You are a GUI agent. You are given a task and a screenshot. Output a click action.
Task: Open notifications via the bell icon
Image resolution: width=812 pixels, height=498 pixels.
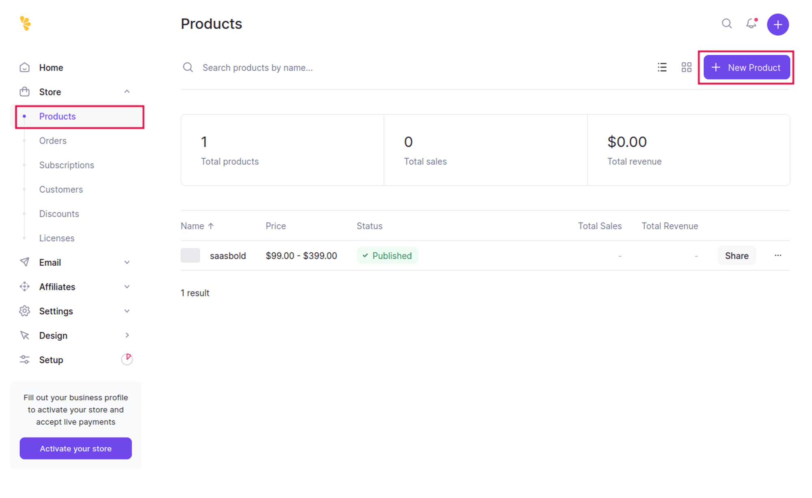[751, 24]
